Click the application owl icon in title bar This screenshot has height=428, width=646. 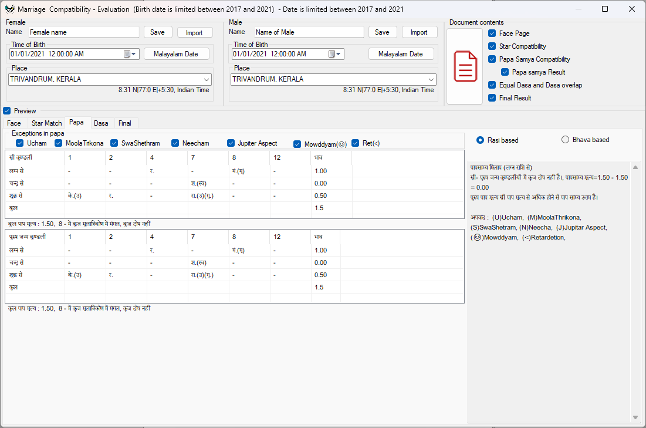[9, 9]
